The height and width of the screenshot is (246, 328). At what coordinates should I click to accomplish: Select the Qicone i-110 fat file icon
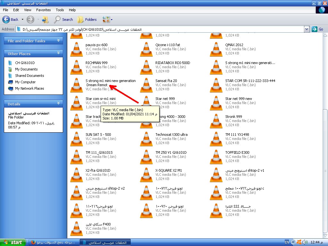point(146,49)
